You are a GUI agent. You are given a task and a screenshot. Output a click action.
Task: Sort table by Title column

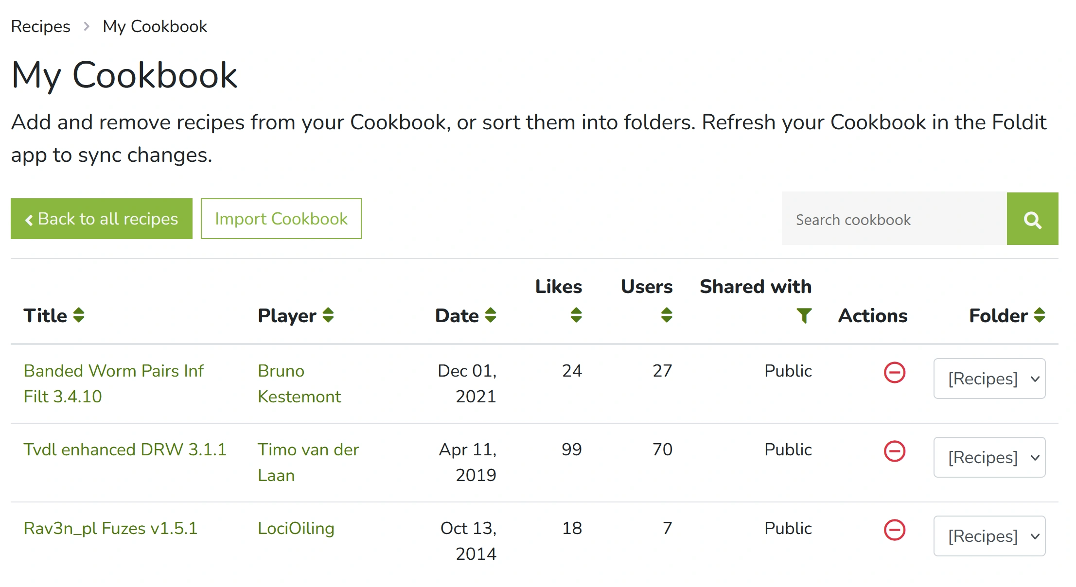pos(79,315)
